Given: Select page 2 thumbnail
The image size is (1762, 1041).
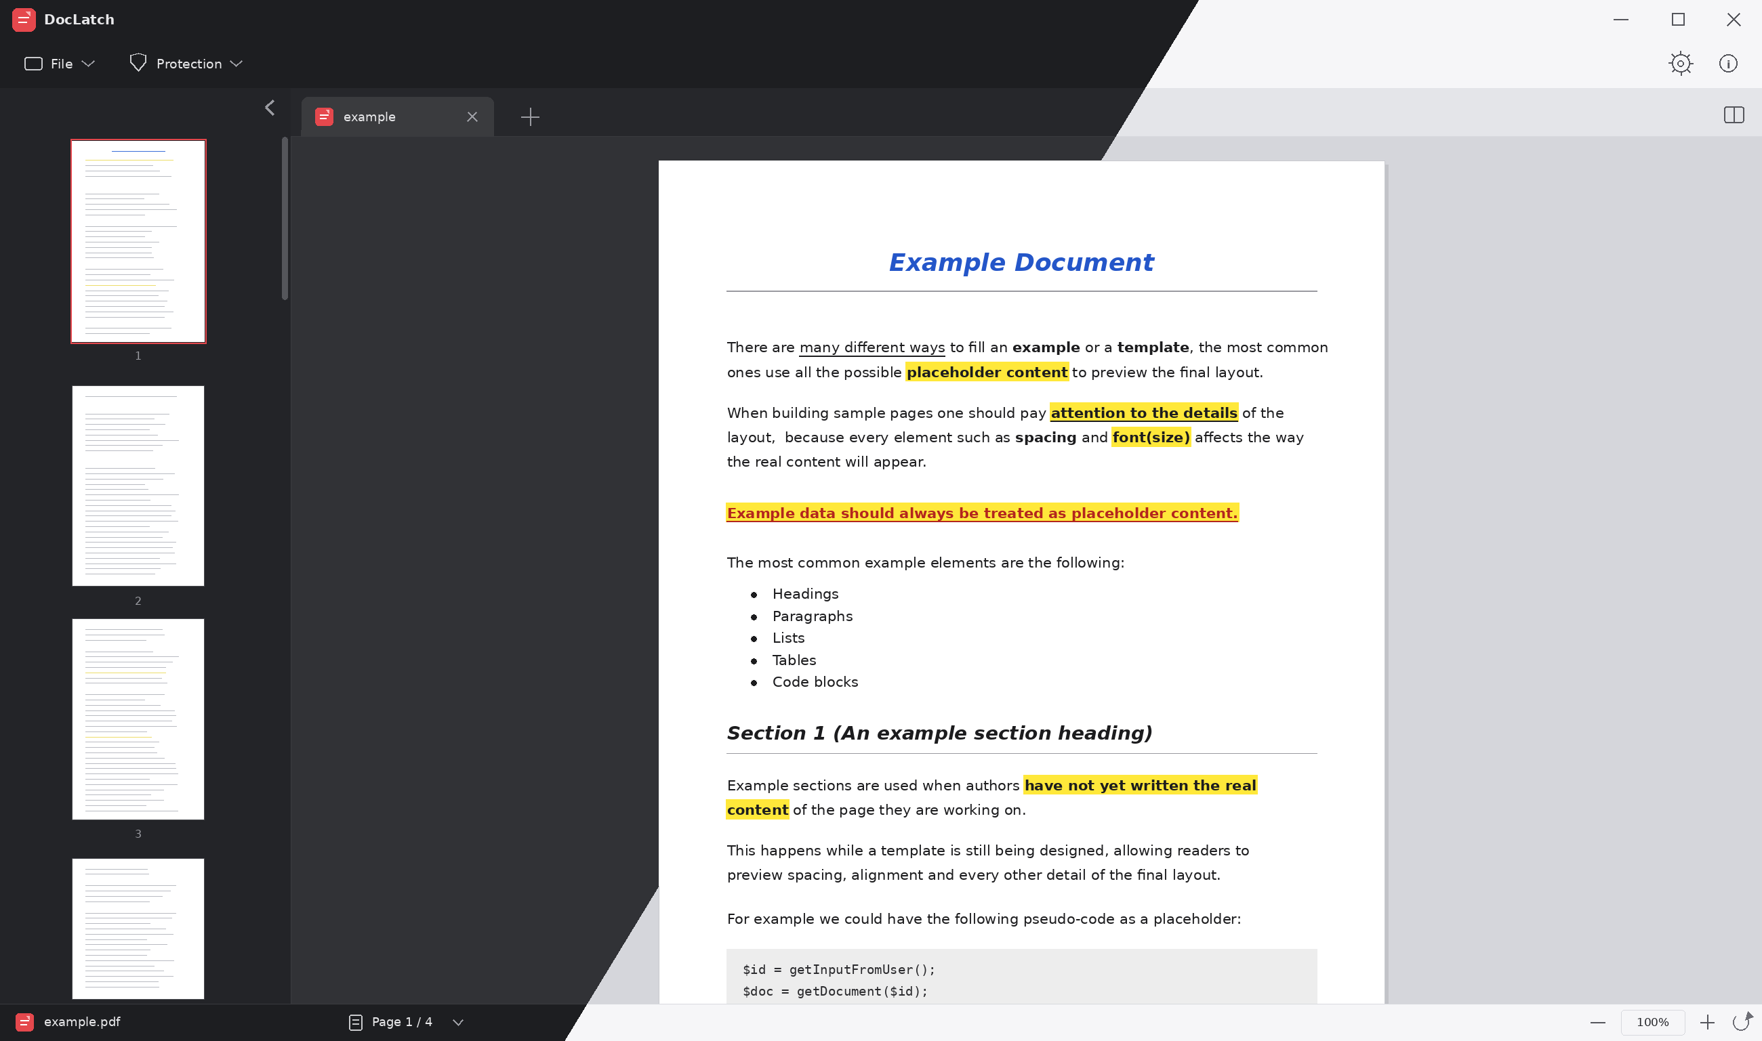Looking at the screenshot, I should pos(138,486).
